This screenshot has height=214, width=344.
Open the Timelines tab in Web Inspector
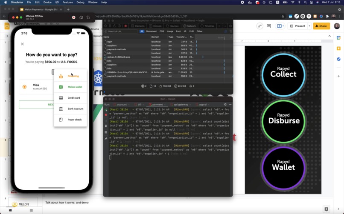tap(207, 26)
